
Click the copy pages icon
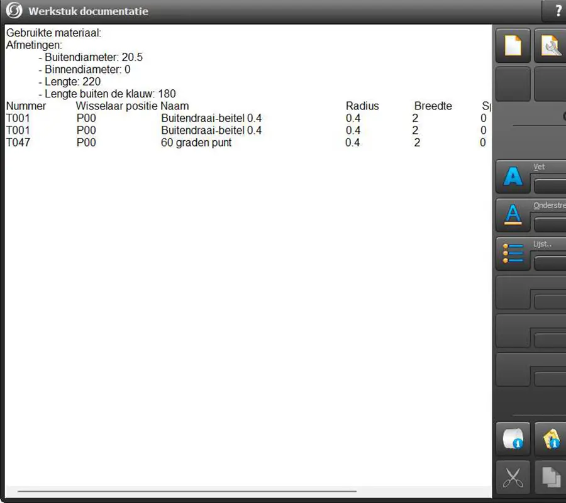(550, 477)
